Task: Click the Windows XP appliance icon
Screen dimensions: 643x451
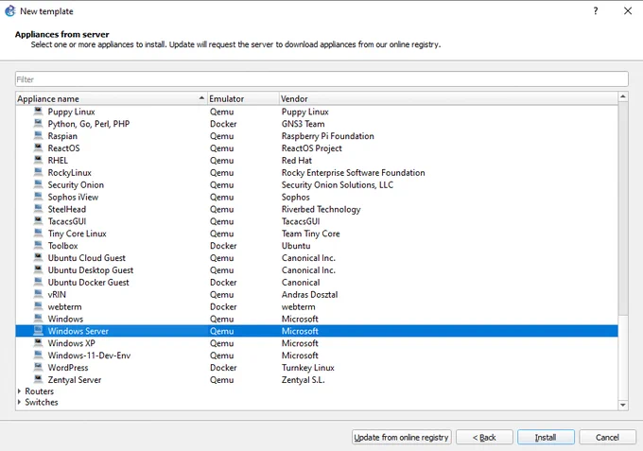Action: pos(38,343)
